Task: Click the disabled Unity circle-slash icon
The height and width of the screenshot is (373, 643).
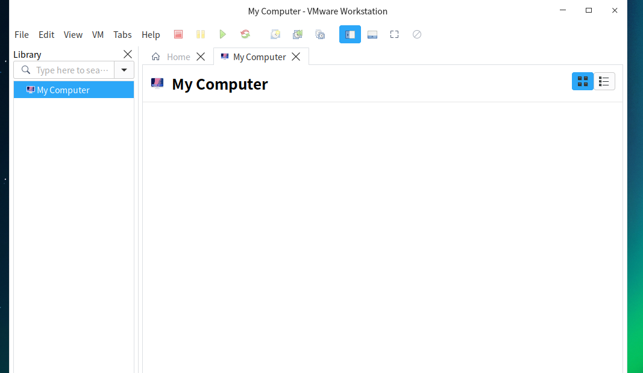Action: tap(416, 34)
